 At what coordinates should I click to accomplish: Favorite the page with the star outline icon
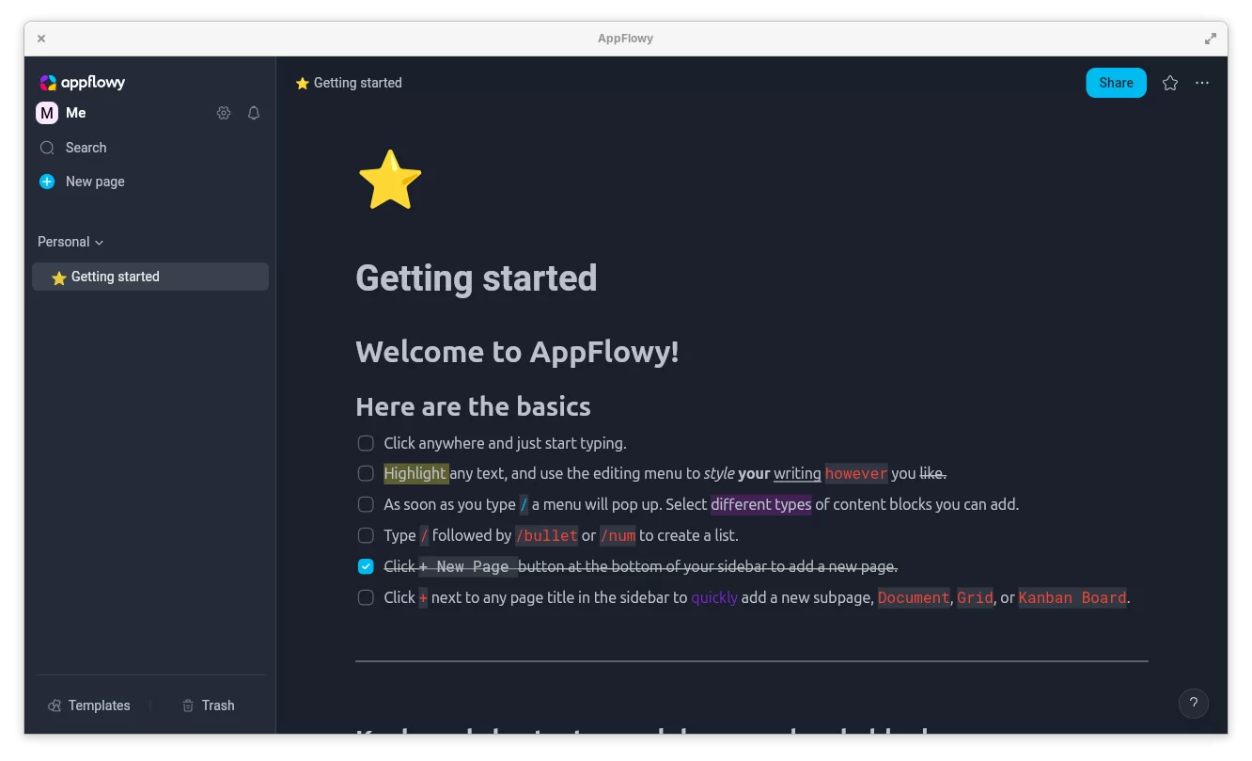tap(1170, 83)
